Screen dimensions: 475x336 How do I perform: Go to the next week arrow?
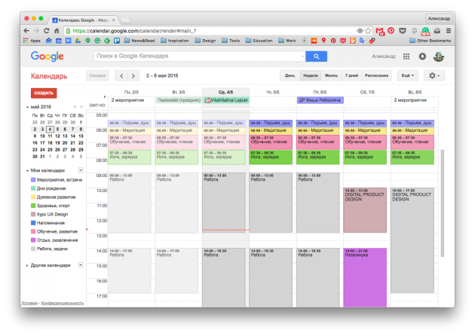(134, 75)
